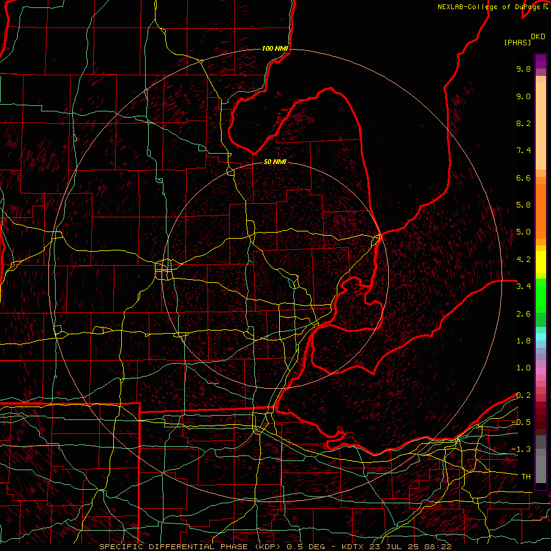The image size is (551, 551).
Task: Select the 0.2 legend value
Action: click(523, 395)
